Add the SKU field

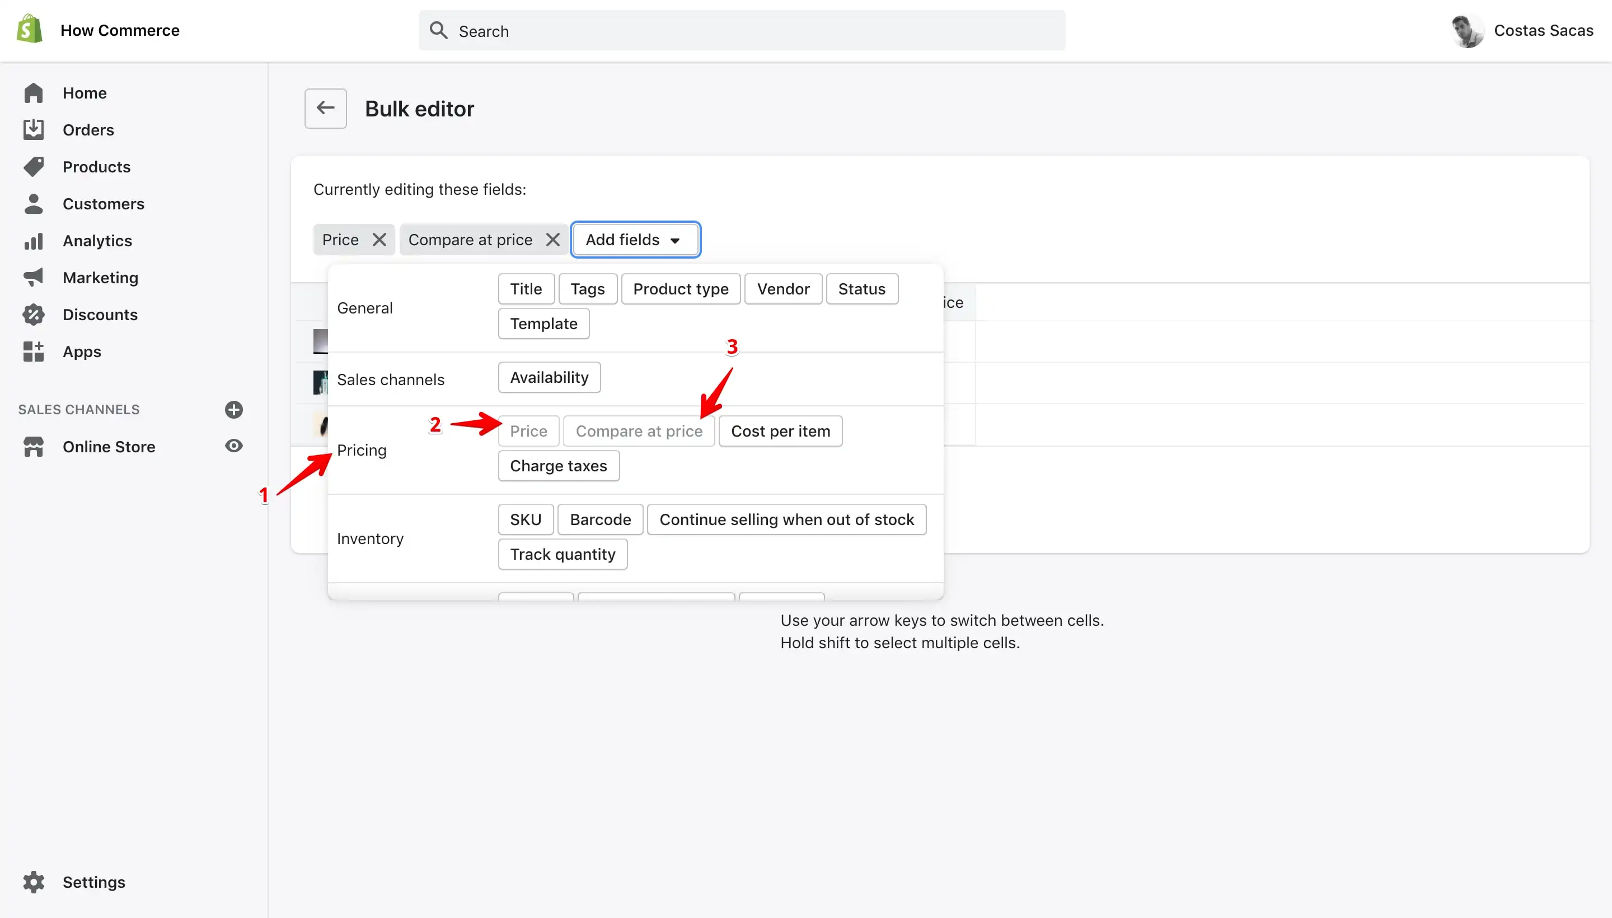[x=526, y=519]
